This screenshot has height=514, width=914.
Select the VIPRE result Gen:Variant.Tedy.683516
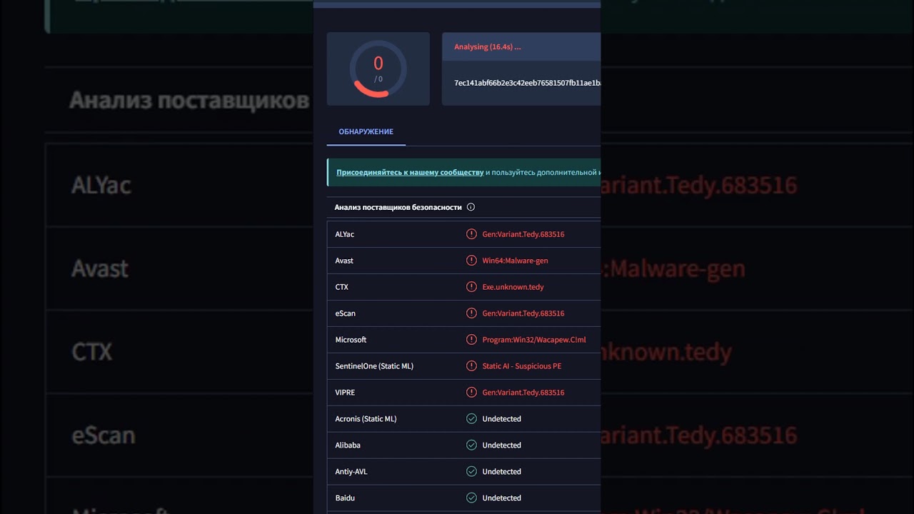(523, 393)
